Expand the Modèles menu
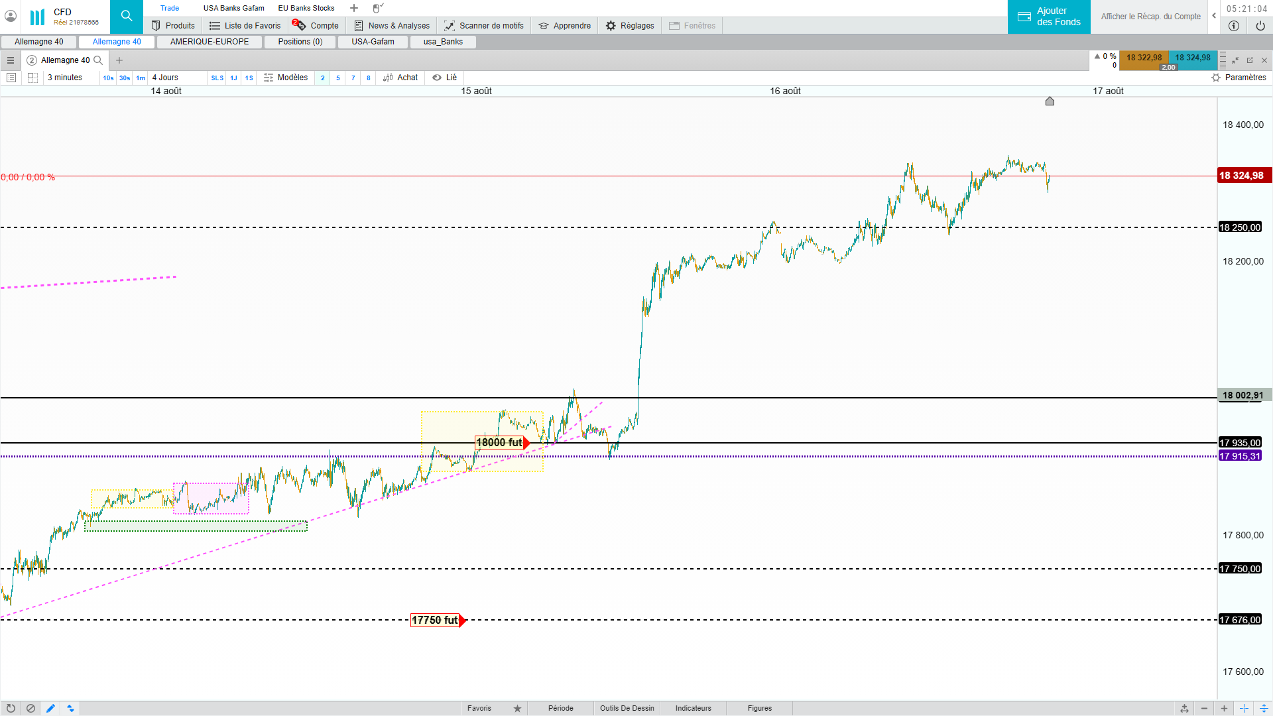Image resolution: width=1273 pixels, height=716 pixels. [x=286, y=78]
